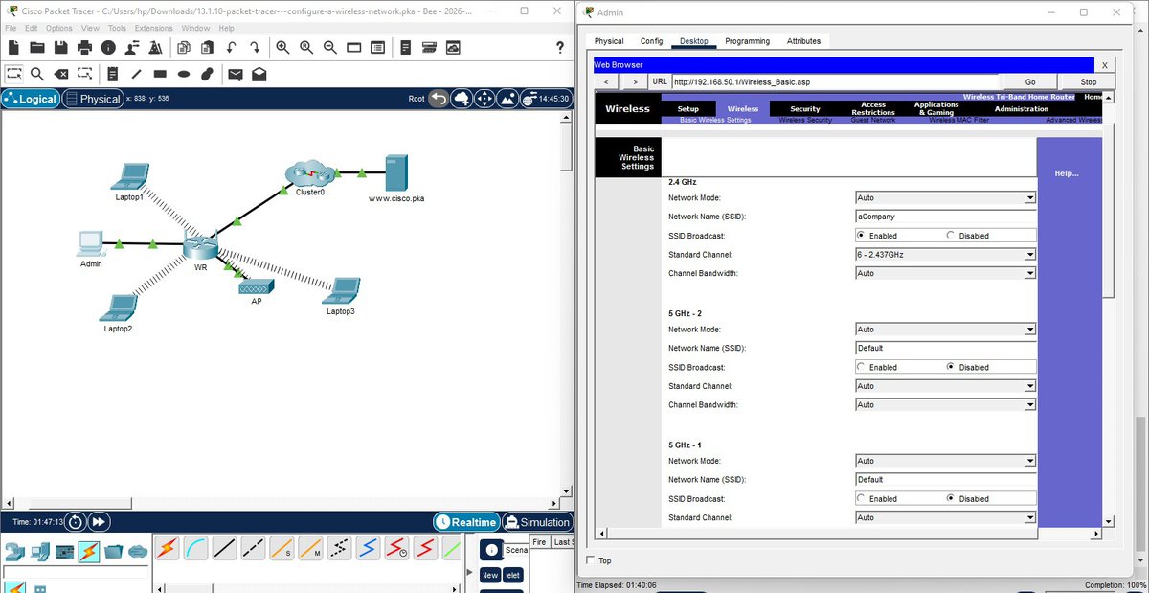Image resolution: width=1149 pixels, height=593 pixels.
Task: Choose the copper straight-through cable
Action: tap(224, 548)
